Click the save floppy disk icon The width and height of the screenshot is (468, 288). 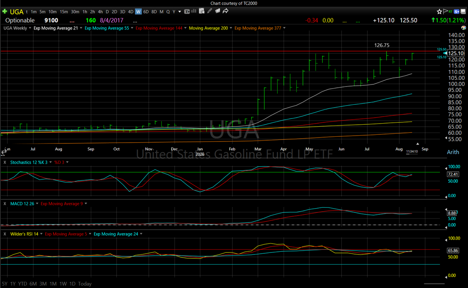463,12
